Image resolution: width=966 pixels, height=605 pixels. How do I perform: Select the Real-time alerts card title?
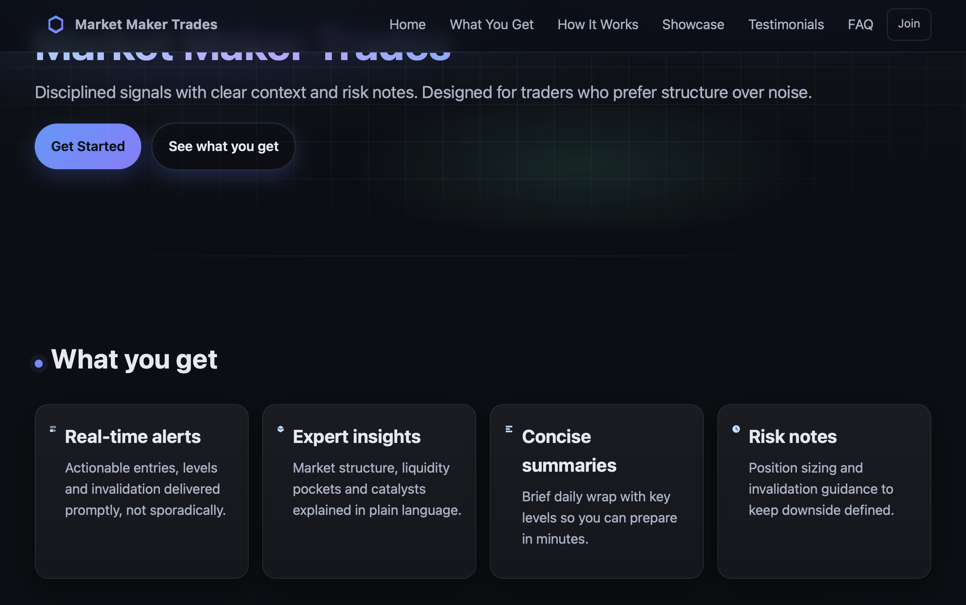coord(133,437)
